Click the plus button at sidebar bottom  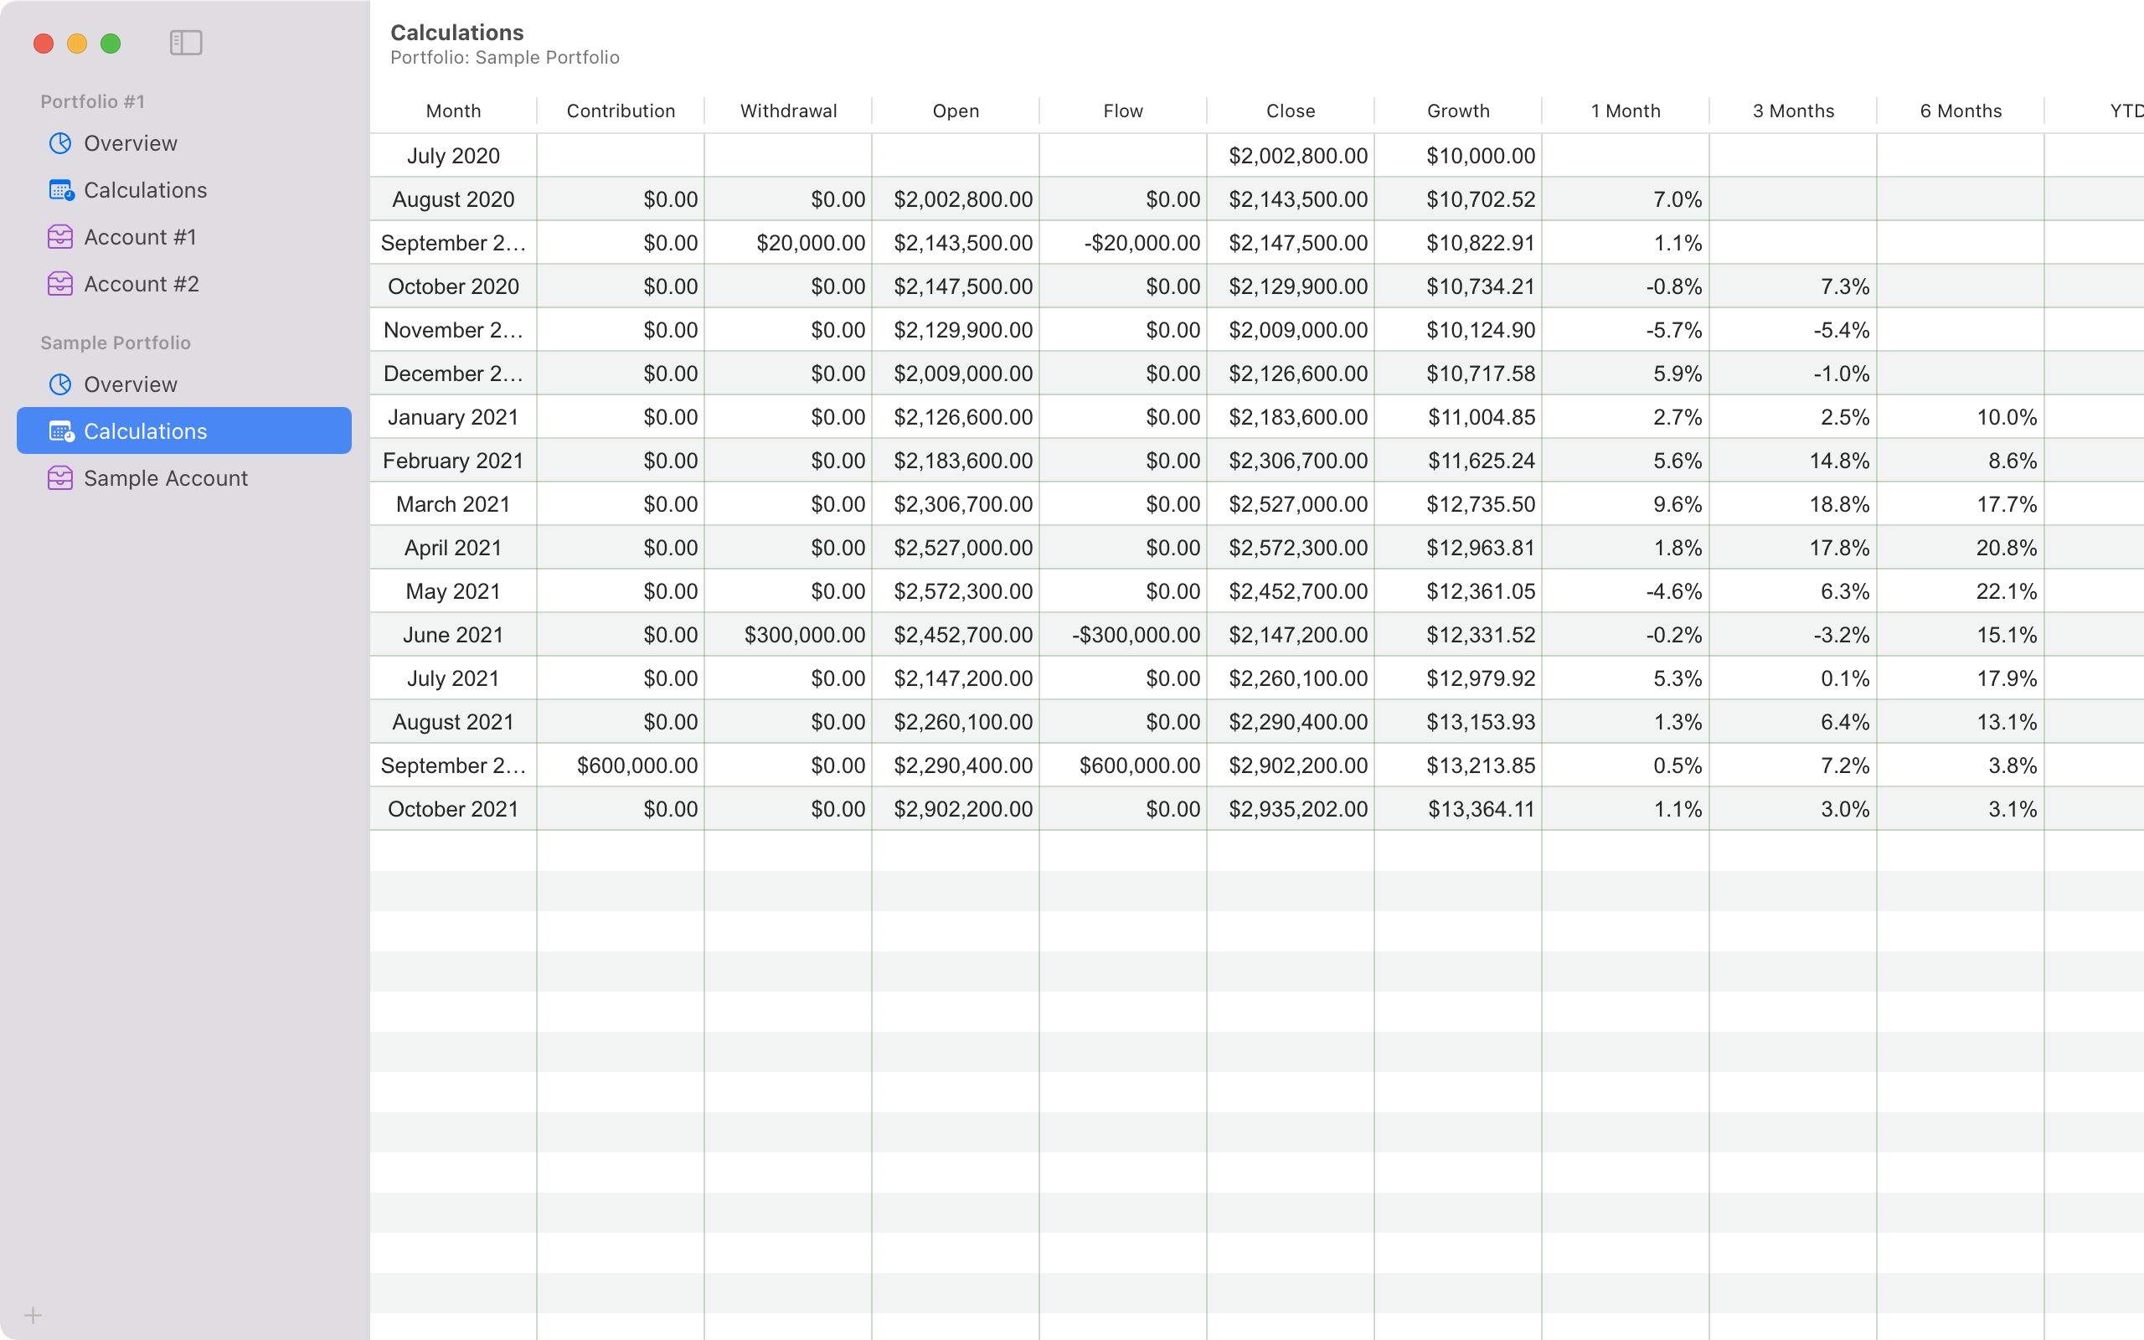33,1315
